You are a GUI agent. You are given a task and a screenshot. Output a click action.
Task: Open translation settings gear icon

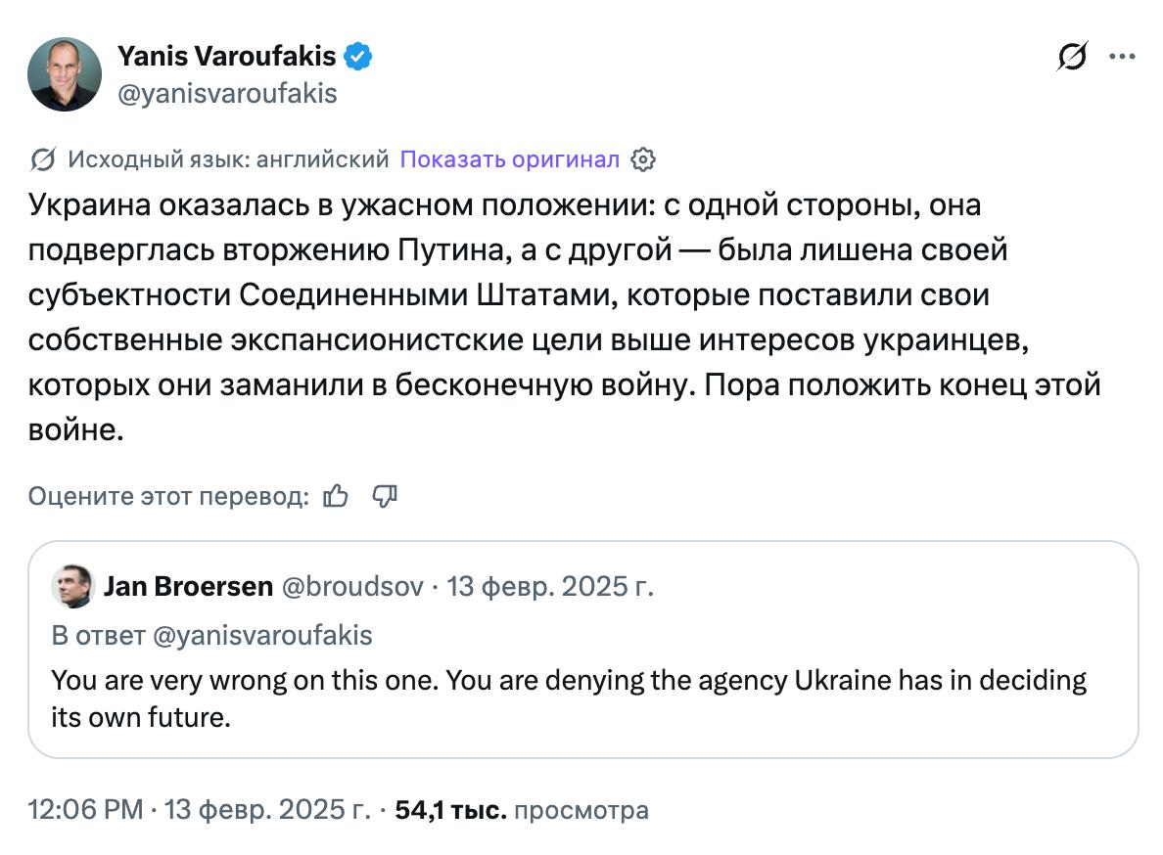643,159
